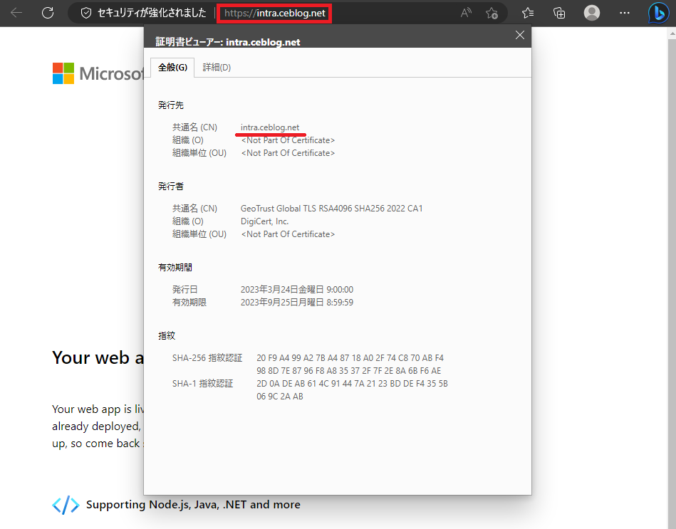
Task: Click the セキュリティが強化されました label
Action: coord(152,13)
